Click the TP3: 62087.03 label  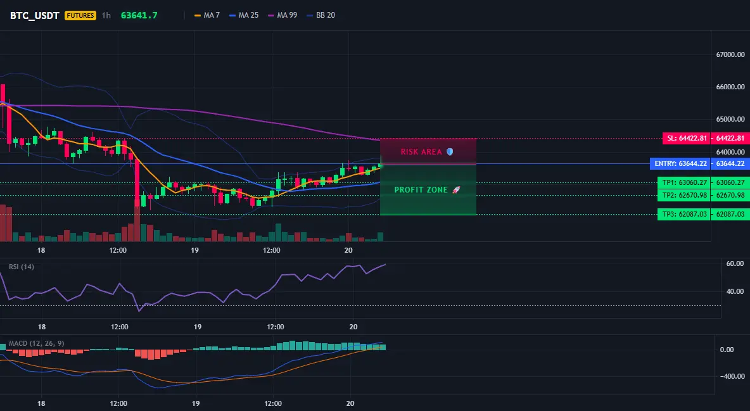coord(683,214)
